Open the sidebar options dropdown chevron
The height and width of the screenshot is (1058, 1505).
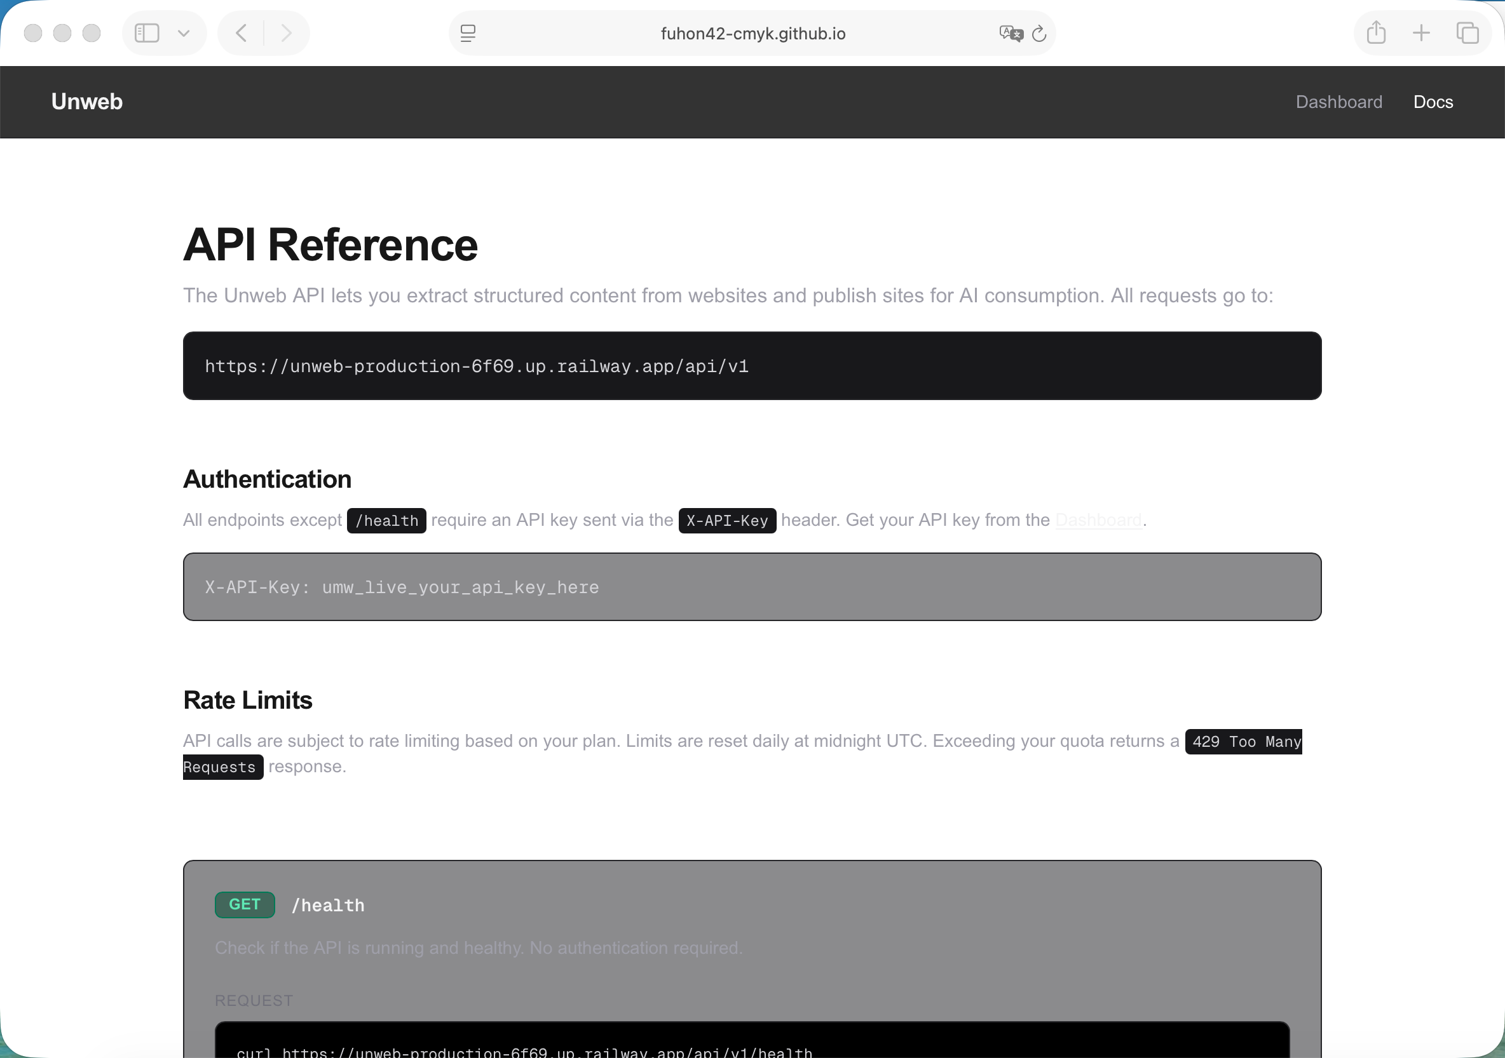184,33
